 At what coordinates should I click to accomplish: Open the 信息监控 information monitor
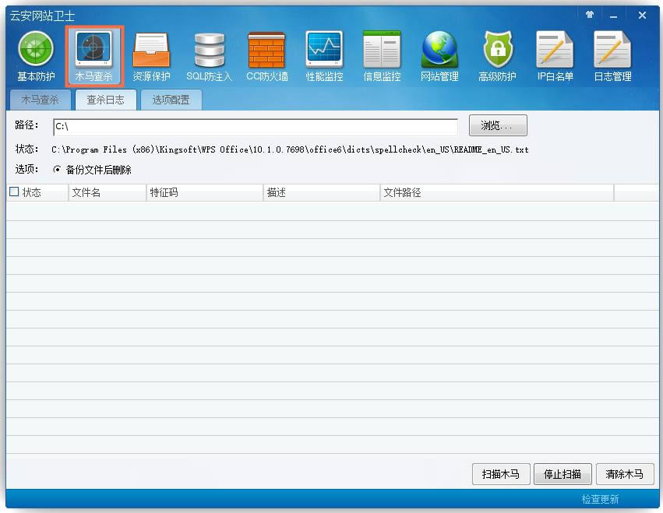click(x=382, y=56)
